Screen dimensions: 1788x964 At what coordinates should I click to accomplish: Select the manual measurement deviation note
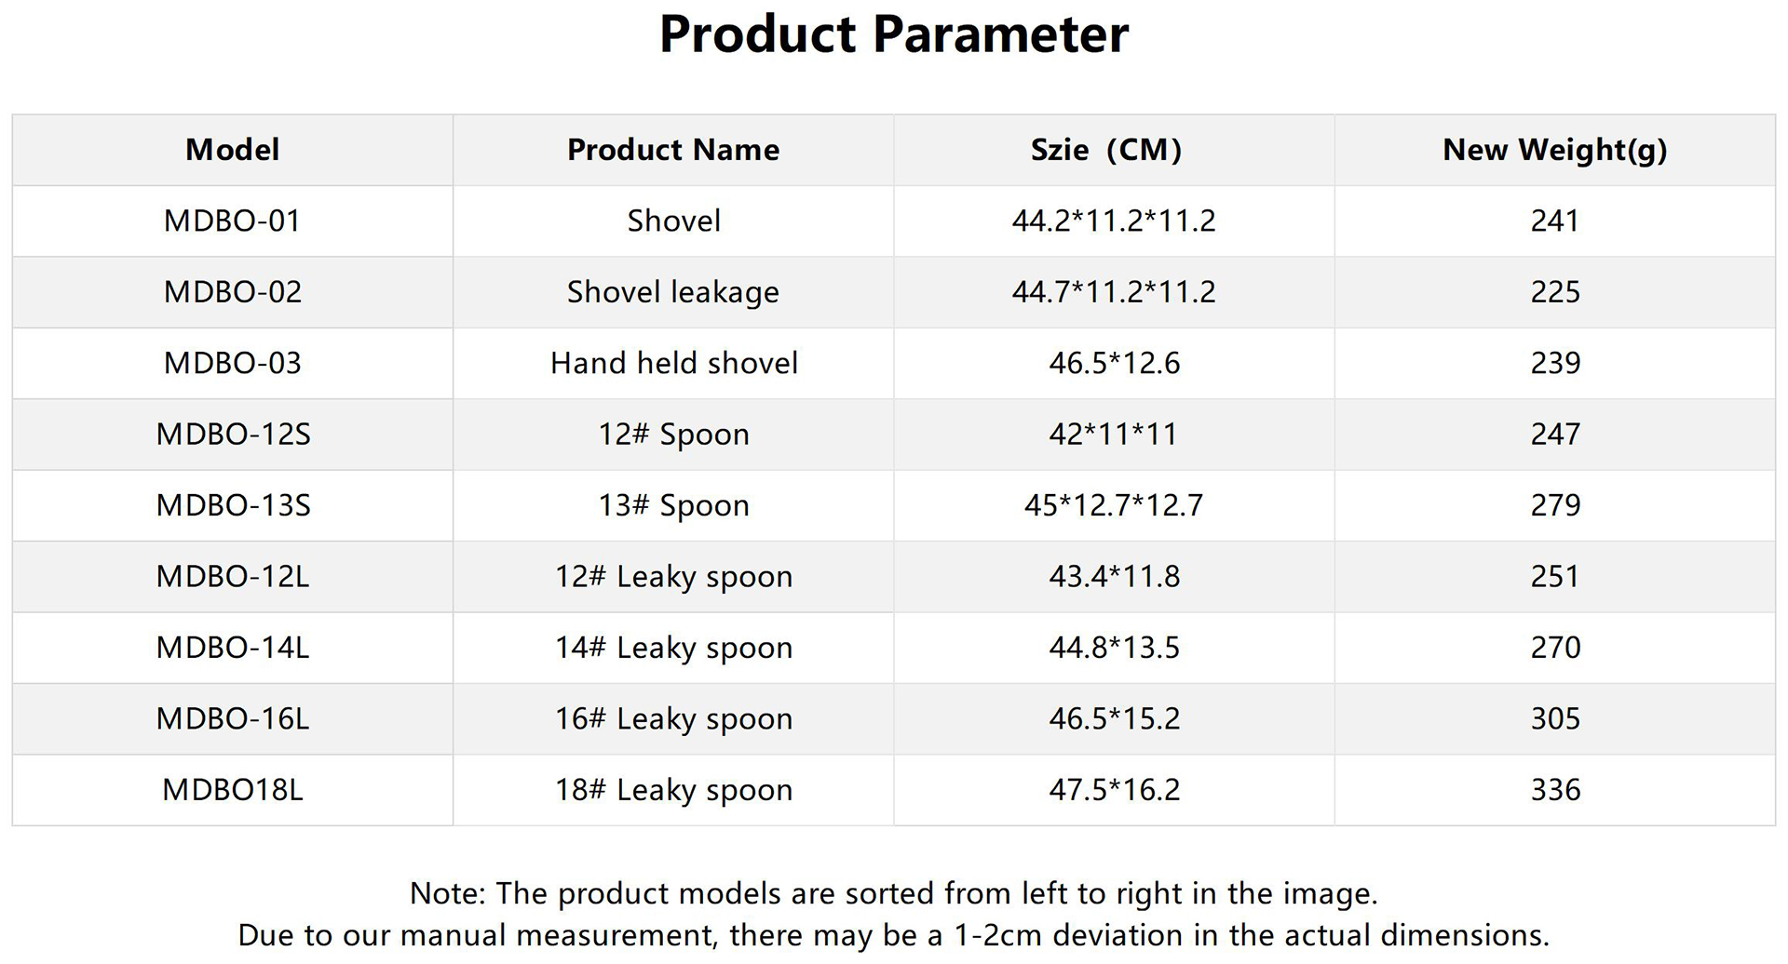click(893, 935)
